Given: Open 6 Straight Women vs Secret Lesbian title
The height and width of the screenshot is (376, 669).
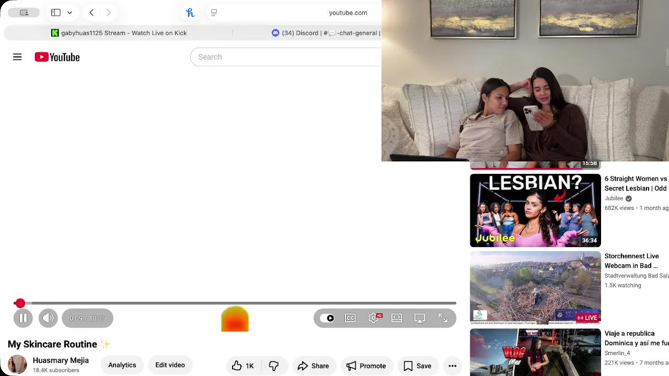Looking at the screenshot, I should [636, 183].
